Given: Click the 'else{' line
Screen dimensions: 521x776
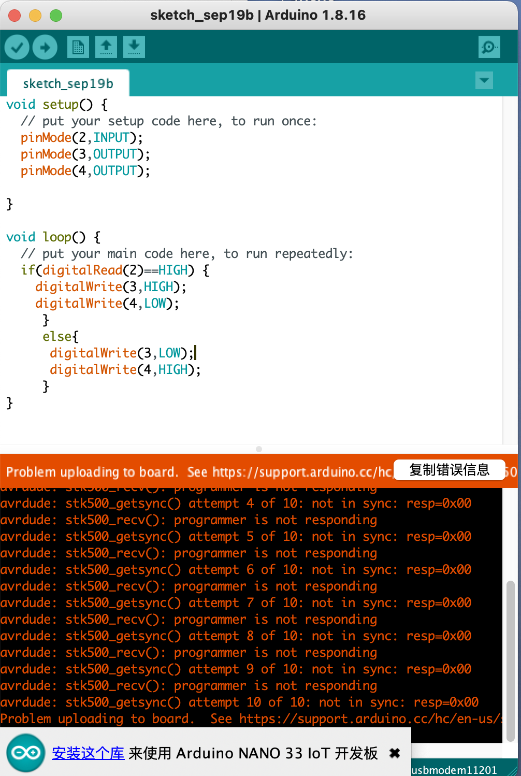Looking at the screenshot, I should click(x=61, y=337).
